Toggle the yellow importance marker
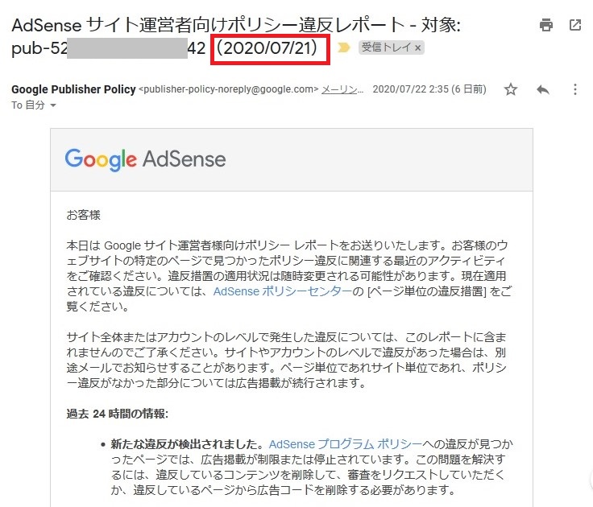The width and height of the screenshot is (593, 507). point(343,47)
